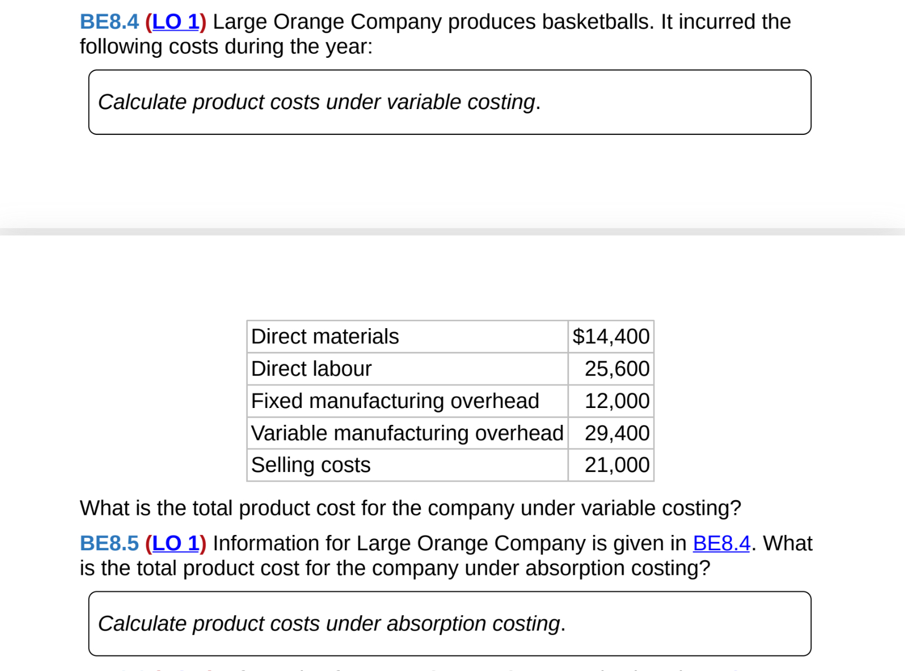905x671 pixels.
Task: Select the 21,000 value cell
Action: pyautogui.click(x=611, y=465)
